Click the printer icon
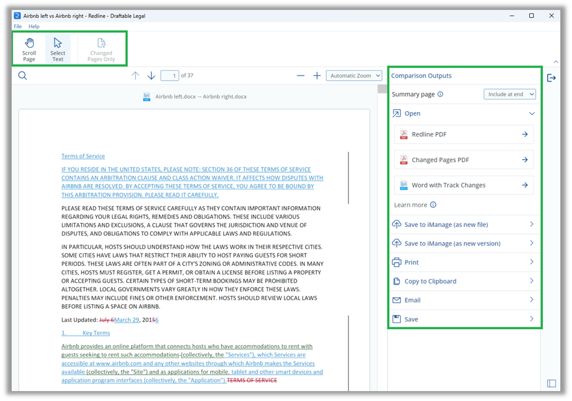Viewport: 572px width, 401px height. [x=397, y=263]
